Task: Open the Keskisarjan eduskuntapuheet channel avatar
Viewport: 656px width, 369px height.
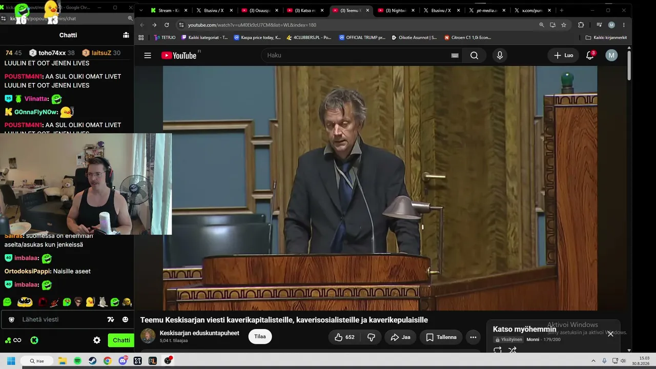Action: click(x=148, y=336)
